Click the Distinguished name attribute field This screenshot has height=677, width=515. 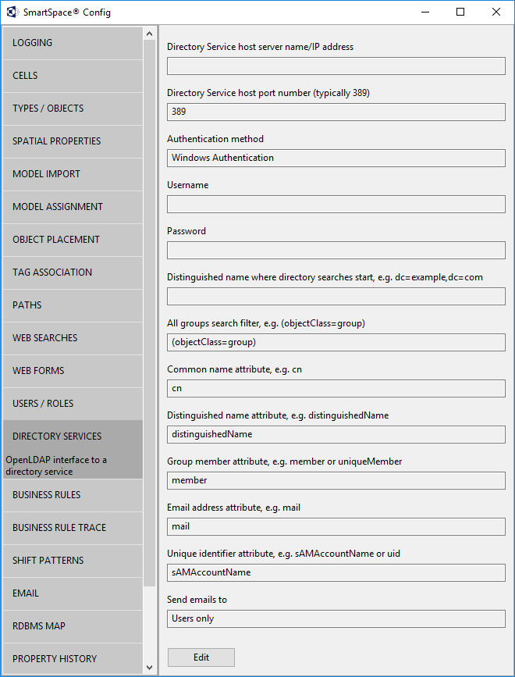(336, 435)
